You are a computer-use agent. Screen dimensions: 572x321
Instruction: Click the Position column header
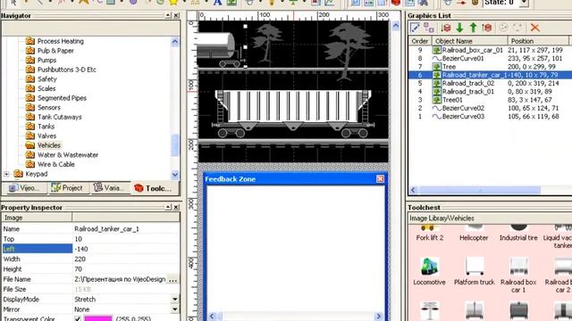[538, 41]
